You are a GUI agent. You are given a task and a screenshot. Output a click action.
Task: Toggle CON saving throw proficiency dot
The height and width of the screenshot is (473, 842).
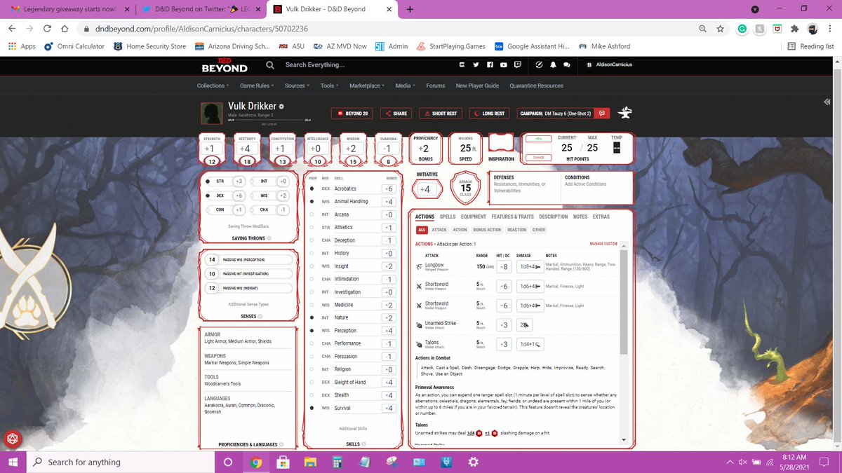tap(208, 210)
